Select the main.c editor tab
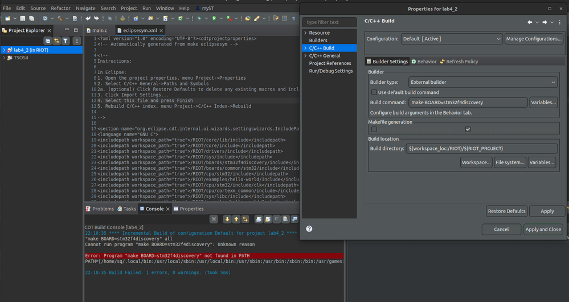This screenshot has width=569, height=302. click(99, 30)
